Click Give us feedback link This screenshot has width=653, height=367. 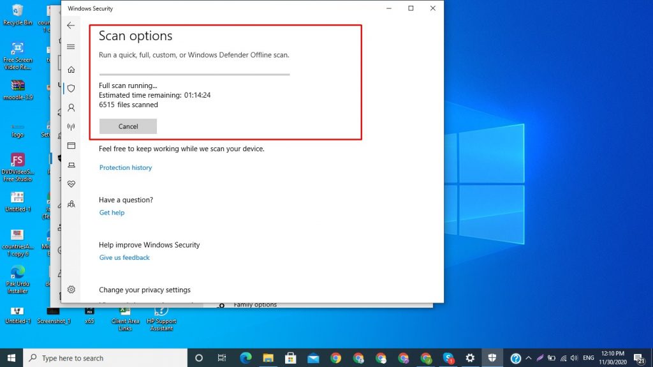(124, 258)
